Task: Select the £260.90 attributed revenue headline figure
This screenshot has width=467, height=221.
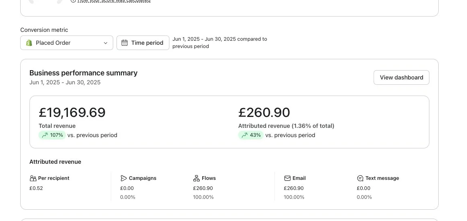Action: tap(264, 113)
